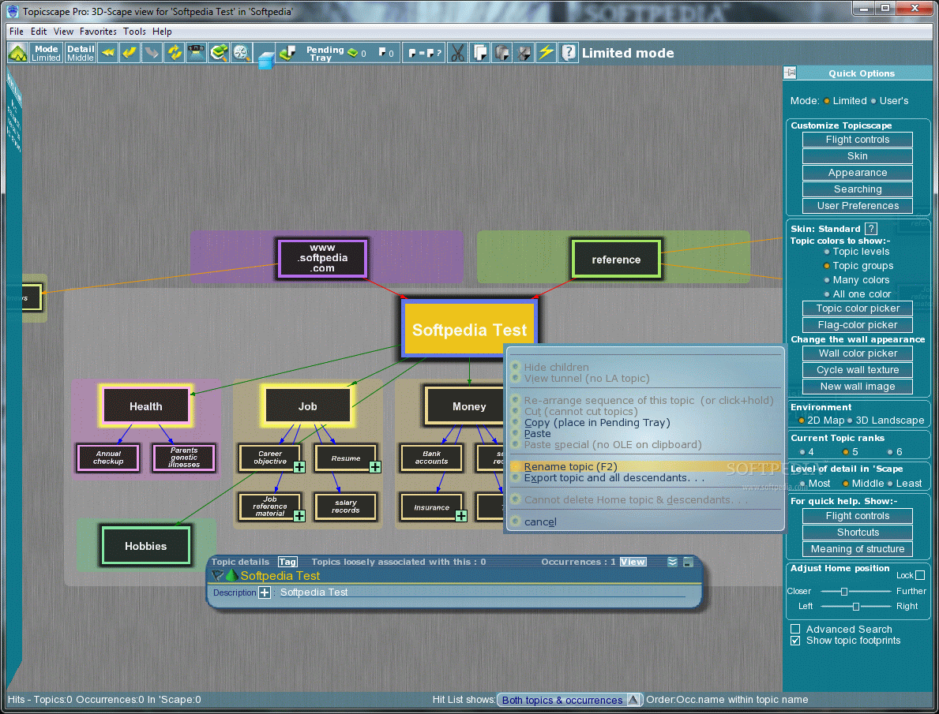The image size is (939, 714).
Task: Click the Description field text Softpedia Test
Action: (314, 593)
